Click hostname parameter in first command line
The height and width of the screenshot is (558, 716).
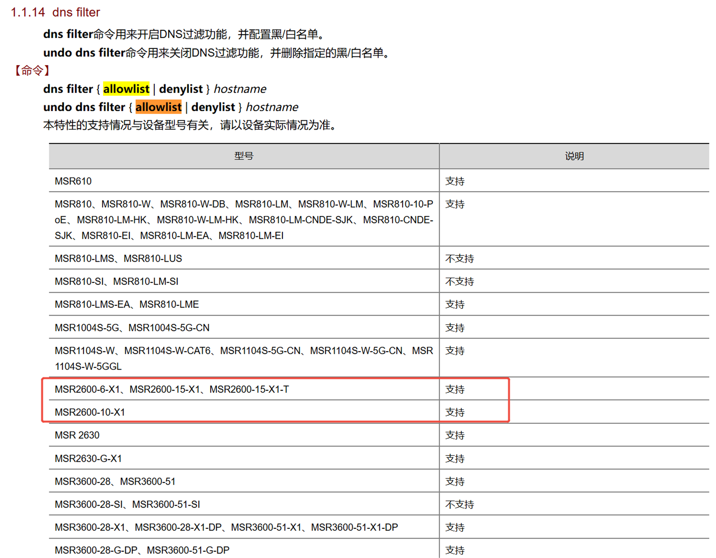[x=240, y=89]
